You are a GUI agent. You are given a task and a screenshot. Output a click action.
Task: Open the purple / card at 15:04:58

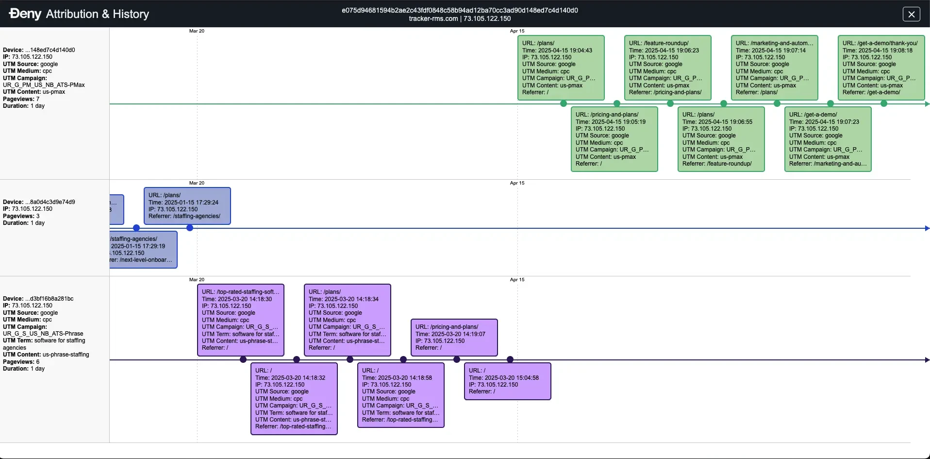[x=508, y=381]
